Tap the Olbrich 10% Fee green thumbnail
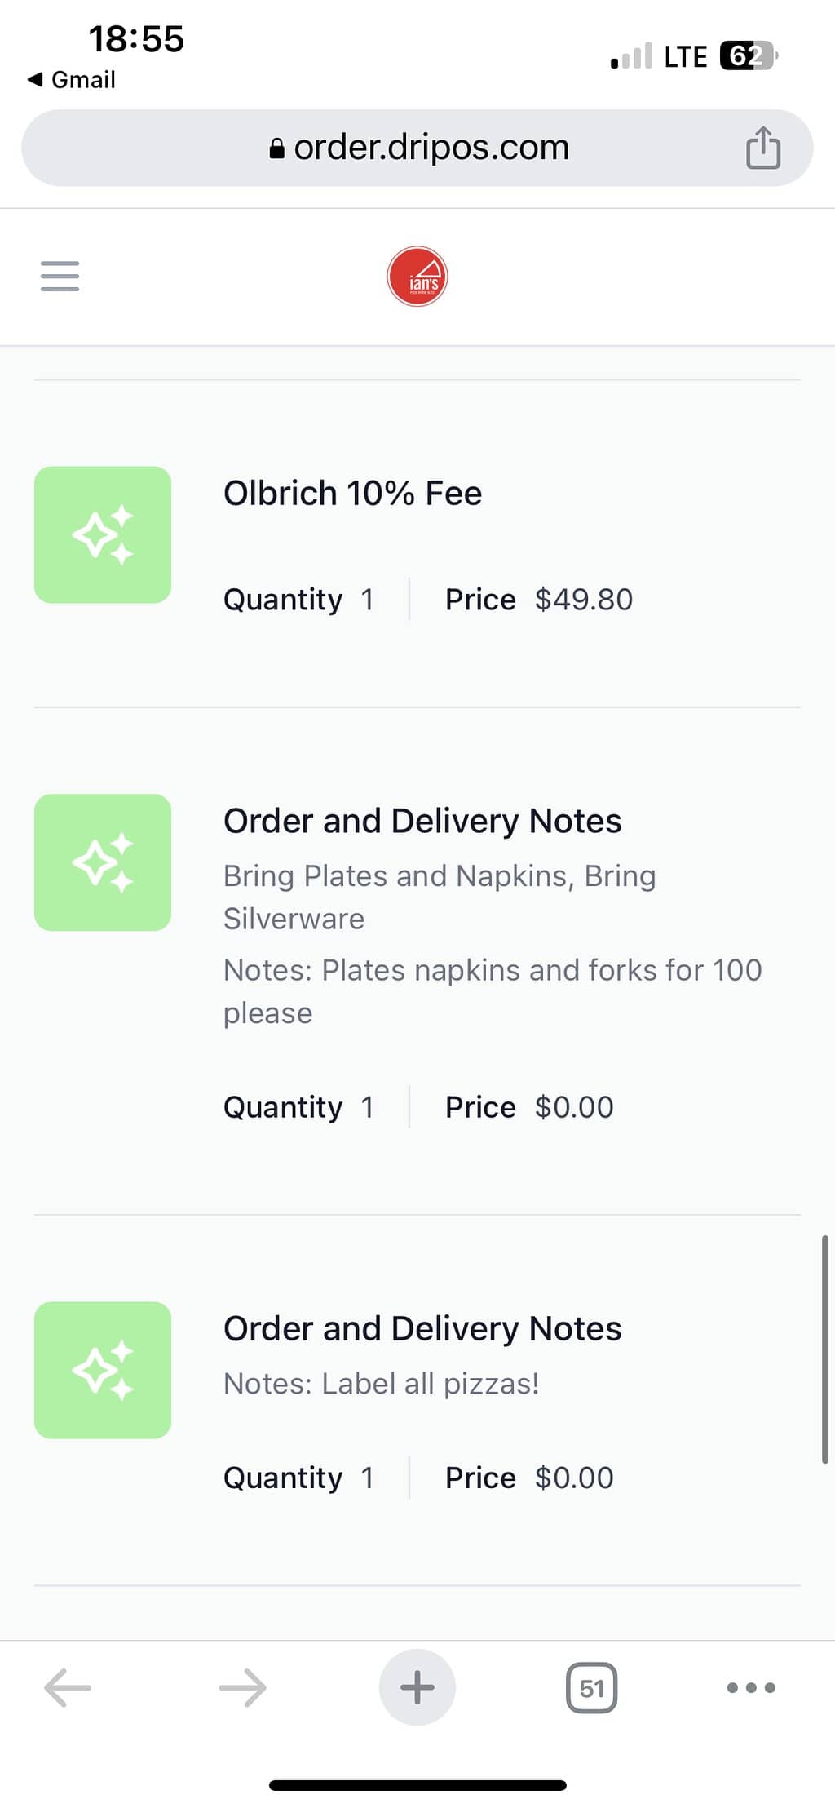This screenshot has height=1808, width=835. pyautogui.click(x=103, y=534)
